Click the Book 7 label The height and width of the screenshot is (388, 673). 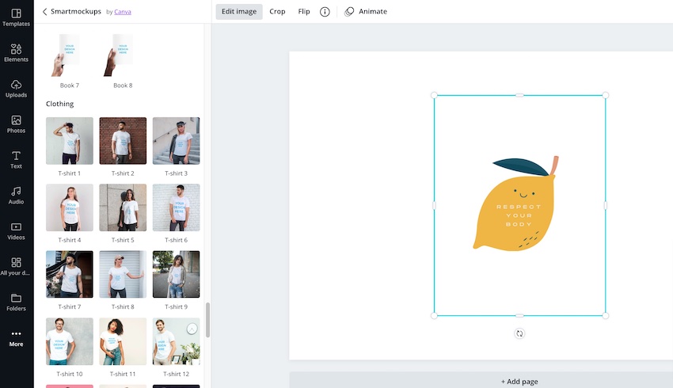tap(70, 86)
